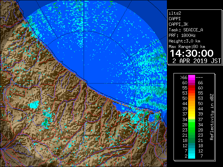Click the 14:30:00 timestamp
This screenshot has width=223, height=167.
[x=192, y=53]
